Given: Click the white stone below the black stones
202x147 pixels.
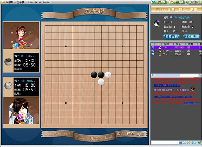Looking at the screenshot, I should pos(101,81).
